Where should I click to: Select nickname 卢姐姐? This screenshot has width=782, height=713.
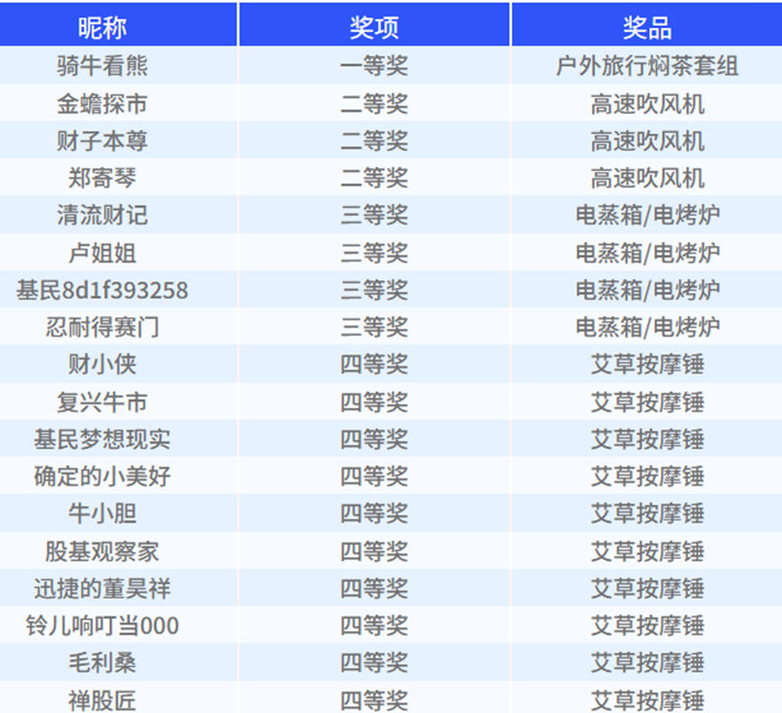102,252
